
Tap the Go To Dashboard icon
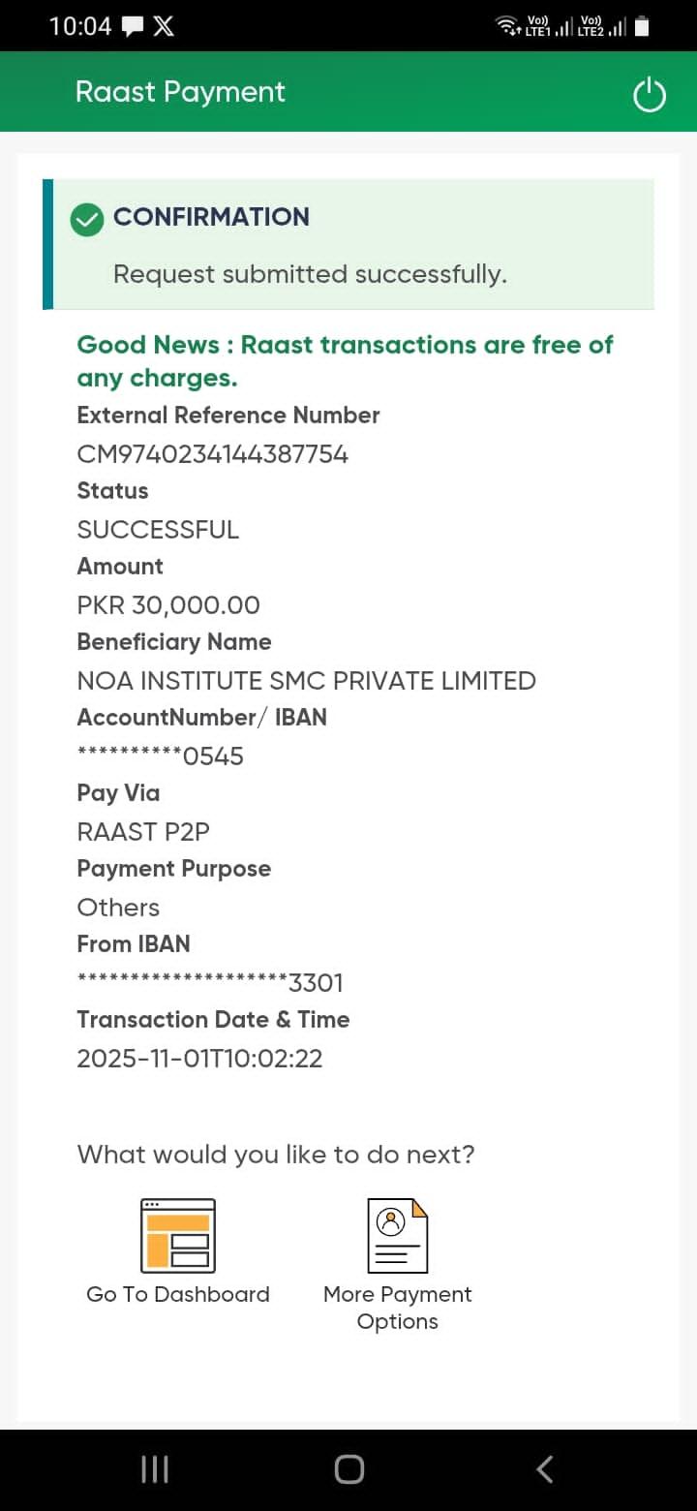point(178,1235)
